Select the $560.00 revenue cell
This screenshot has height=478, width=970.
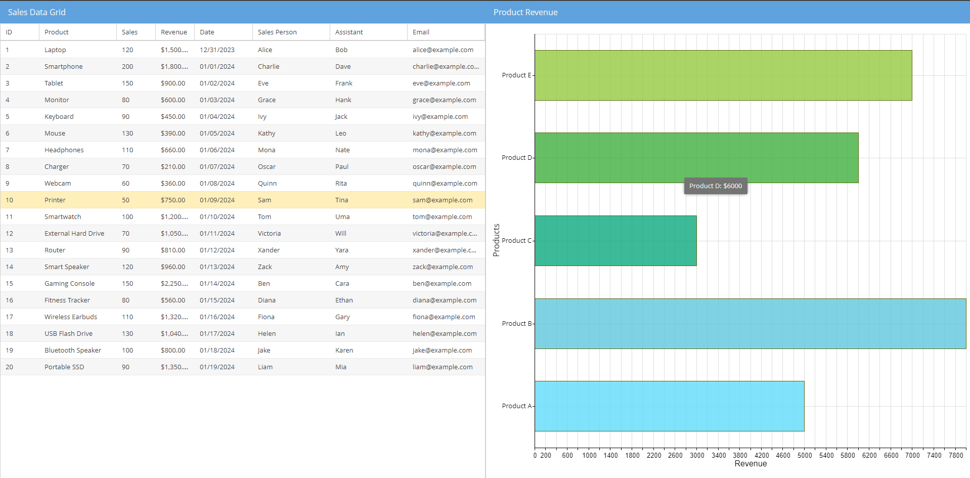pyautogui.click(x=175, y=300)
